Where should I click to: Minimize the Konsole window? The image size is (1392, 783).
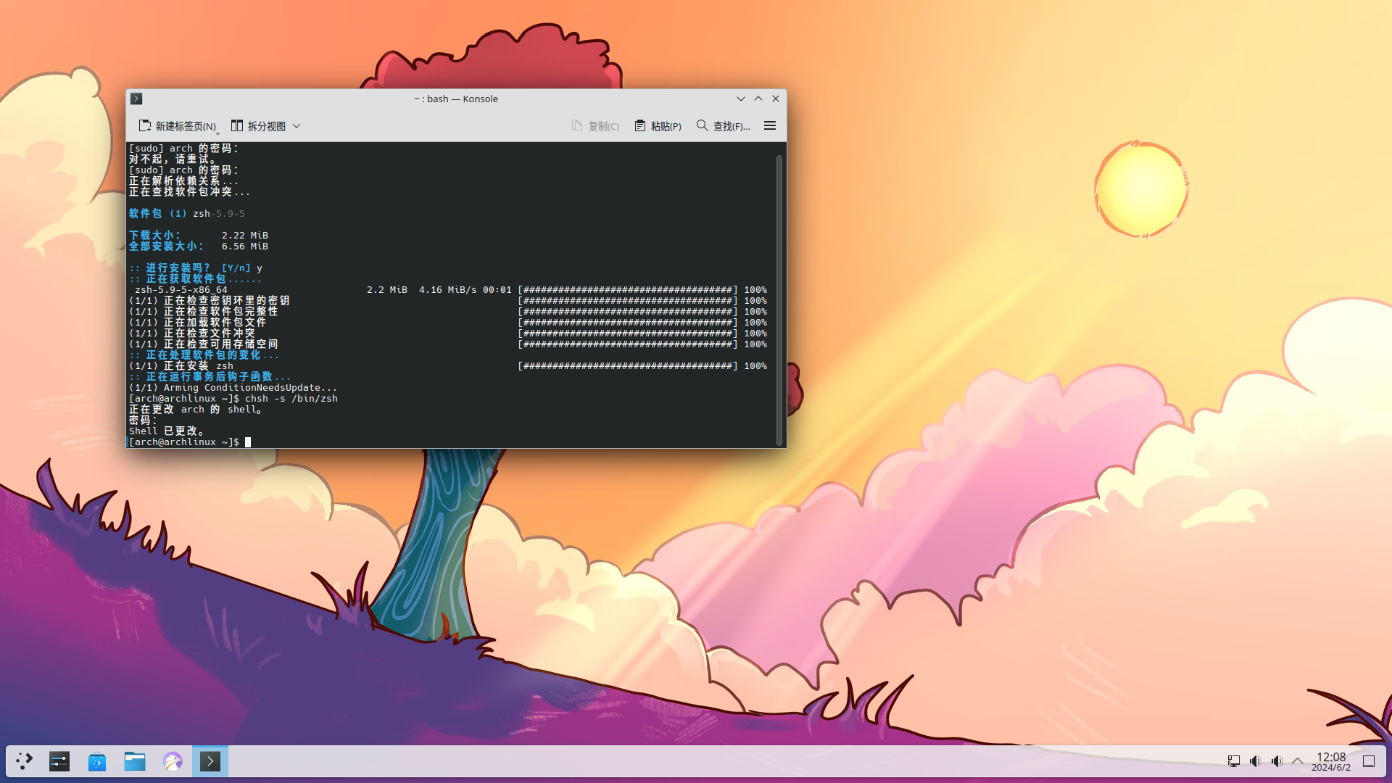741,99
